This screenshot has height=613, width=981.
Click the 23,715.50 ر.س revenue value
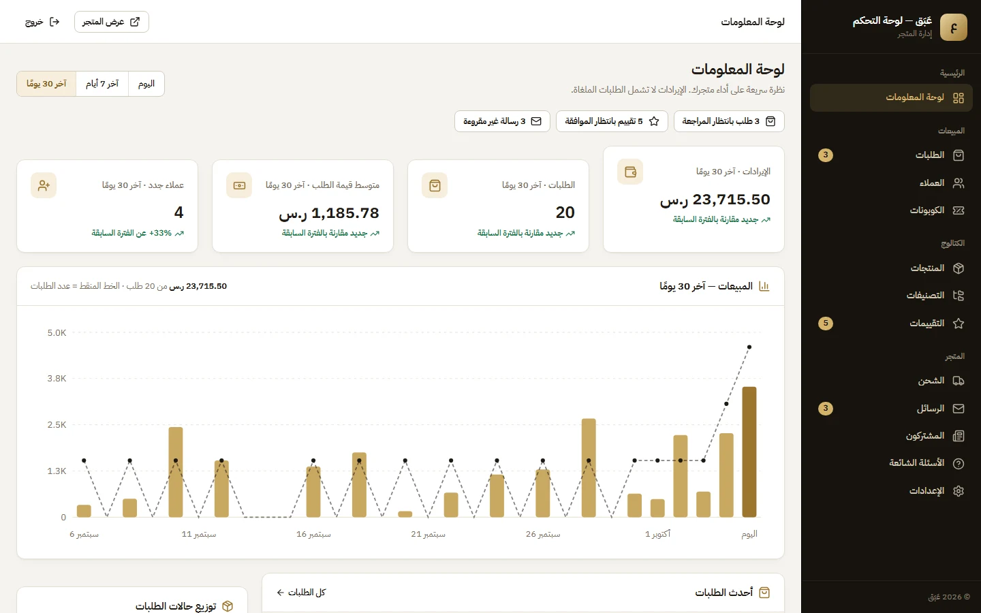[715, 200]
